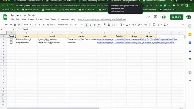194x109 pixels.
Task: Open comment history icon
Action: (x=156, y=17)
